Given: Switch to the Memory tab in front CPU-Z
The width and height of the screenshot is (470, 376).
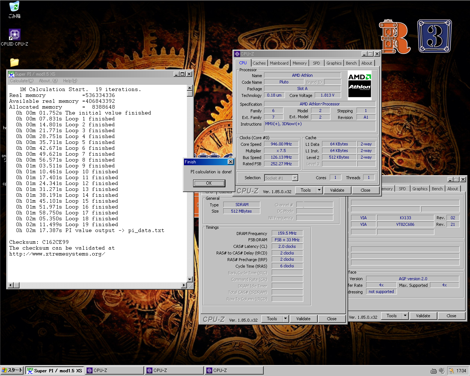Looking at the screenshot, I should (299, 63).
